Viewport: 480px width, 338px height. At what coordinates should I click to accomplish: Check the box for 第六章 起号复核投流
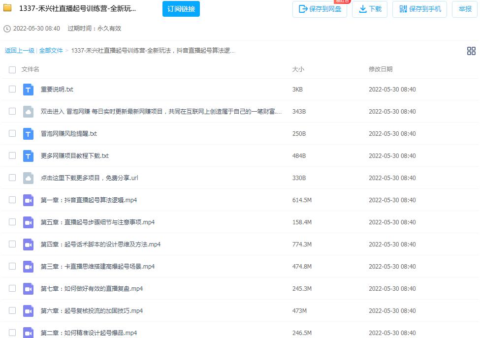click(x=12, y=310)
